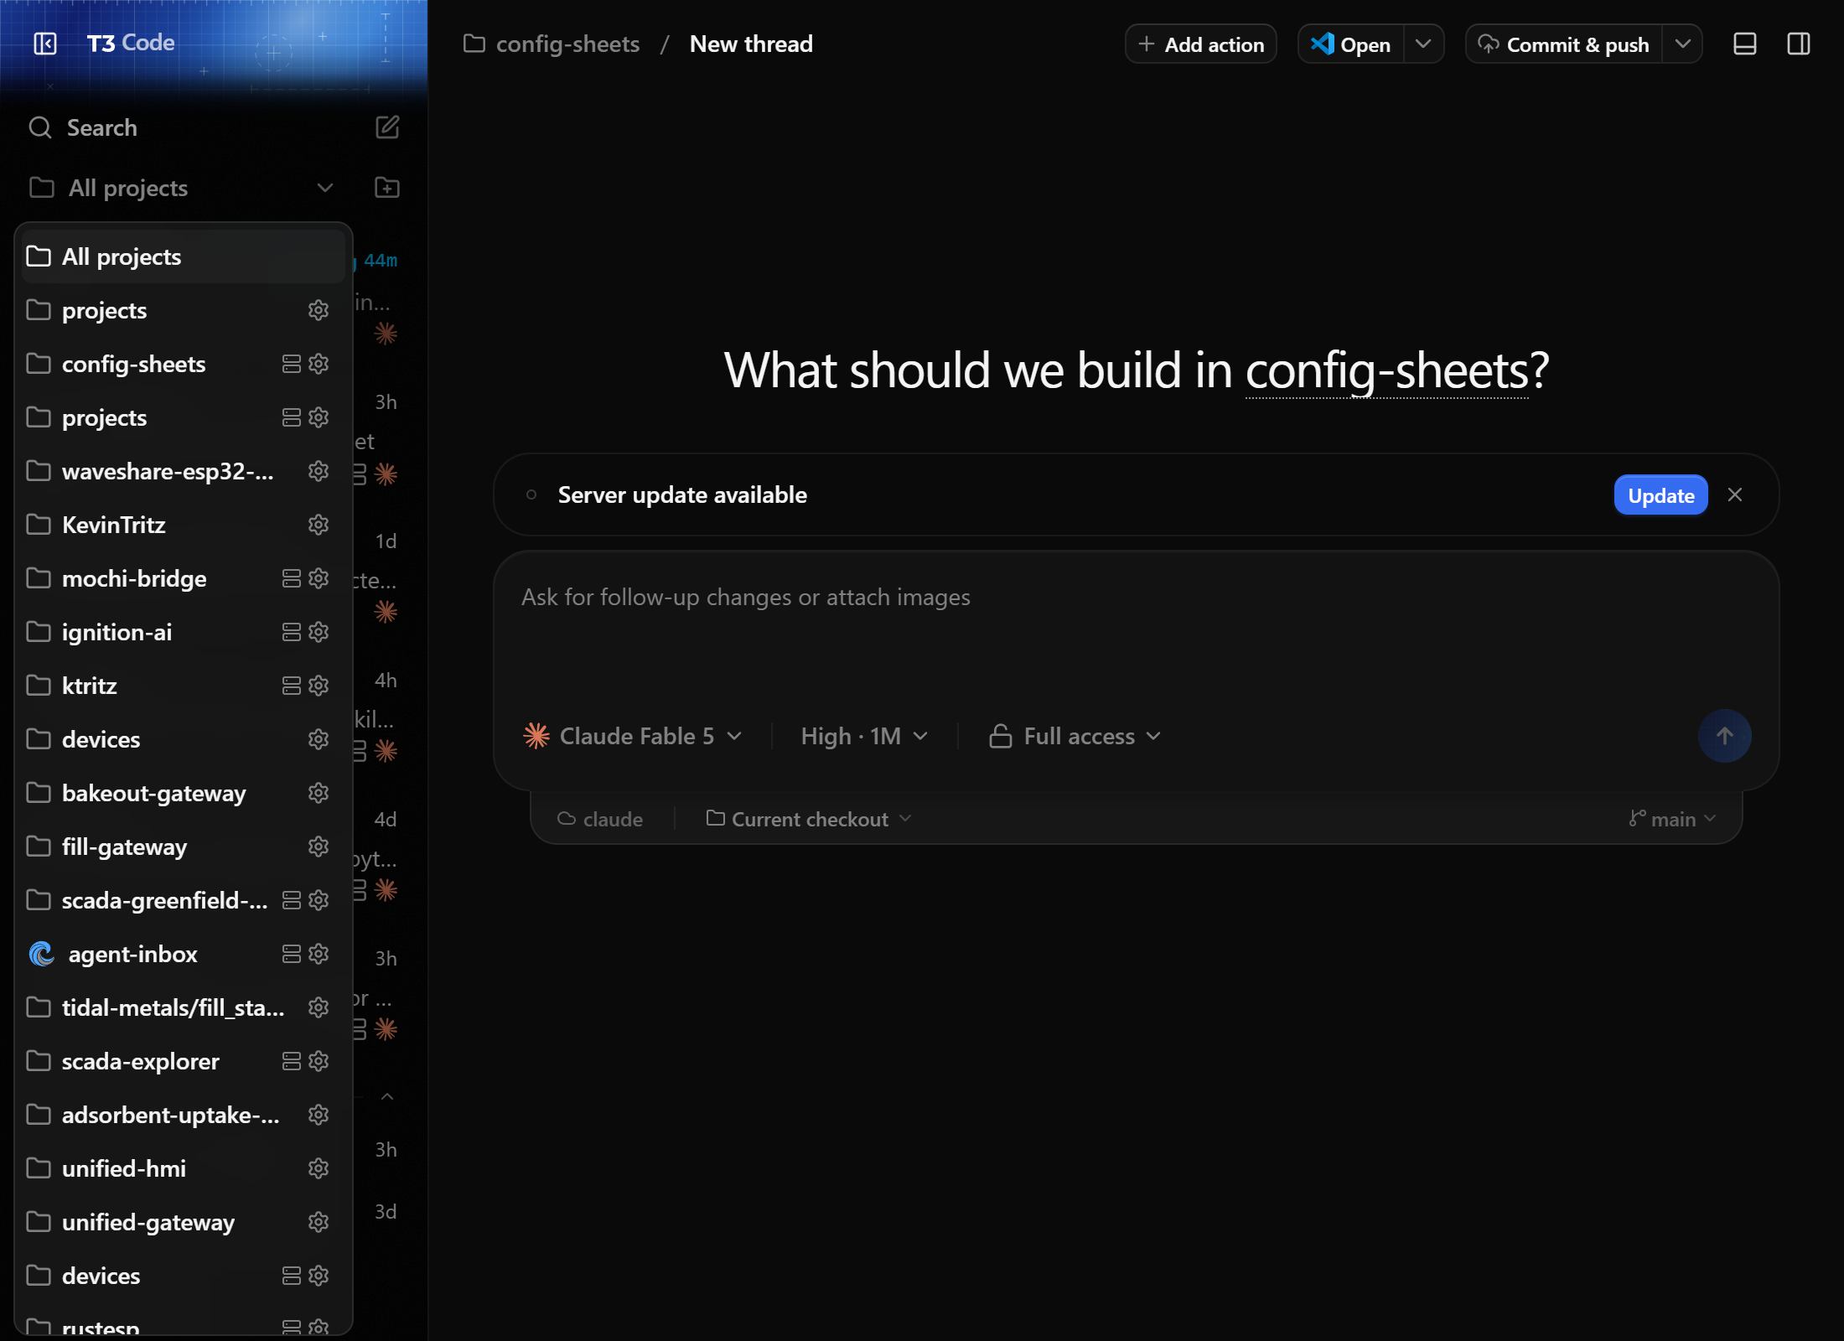Viewport: 1844px width, 1341px height.
Task: Open settings gear for tidal-metals/fill_sta project
Action: pyautogui.click(x=319, y=1007)
